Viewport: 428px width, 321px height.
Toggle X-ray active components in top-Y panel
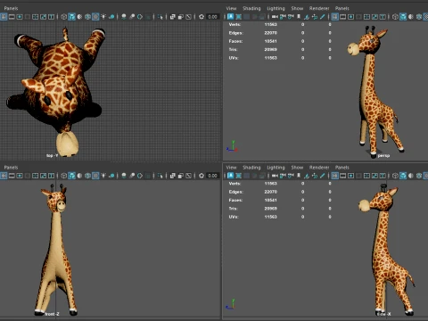coord(180,17)
